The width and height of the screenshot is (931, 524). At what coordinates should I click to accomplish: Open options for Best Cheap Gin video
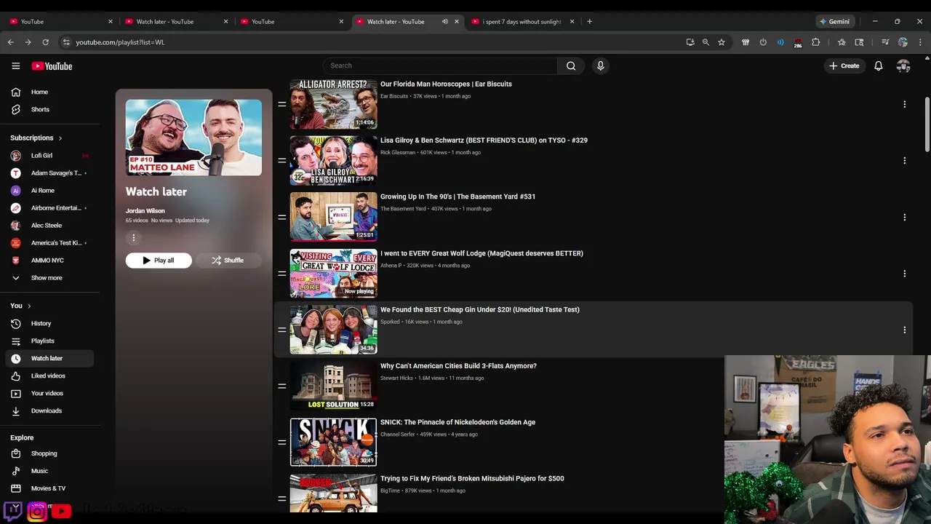[904, 330]
